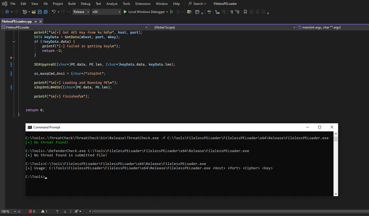Click the spell checker abc icon
369x216 pixels.
coord(209,12)
